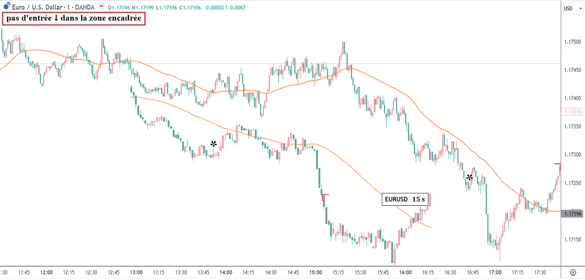Click the EURUSD 15 s chart label
The width and height of the screenshot is (585, 280).
point(406,199)
